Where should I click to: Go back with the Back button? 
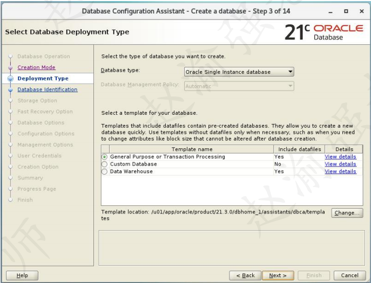(x=245, y=275)
